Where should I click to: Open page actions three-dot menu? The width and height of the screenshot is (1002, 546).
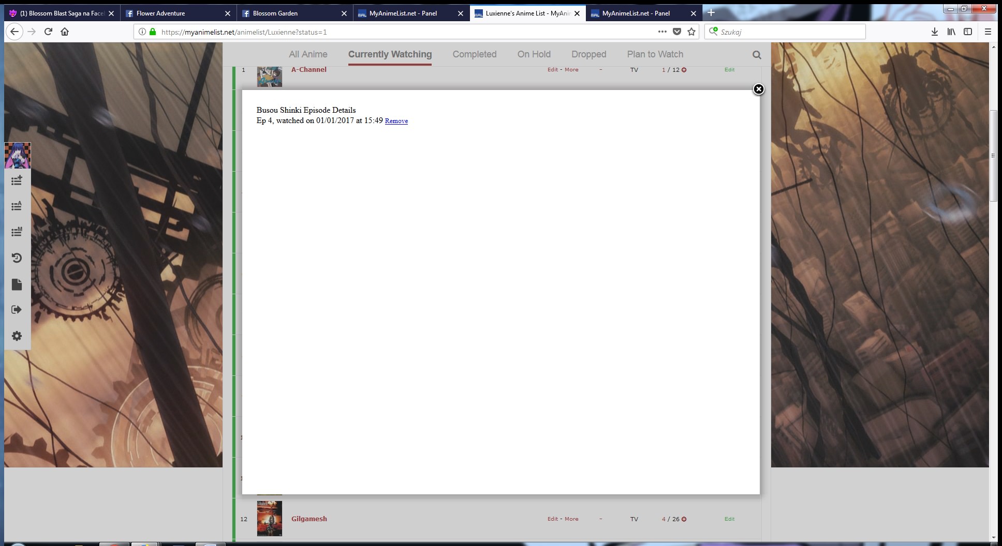662,32
